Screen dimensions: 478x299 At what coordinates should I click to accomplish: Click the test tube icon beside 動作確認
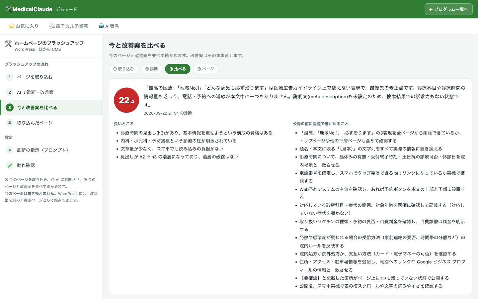pyautogui.click(x=10, y=165)
